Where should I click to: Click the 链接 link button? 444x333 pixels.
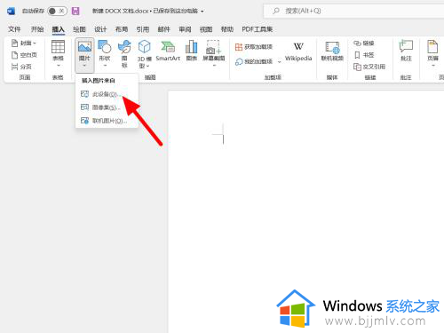tap(364, 44)
